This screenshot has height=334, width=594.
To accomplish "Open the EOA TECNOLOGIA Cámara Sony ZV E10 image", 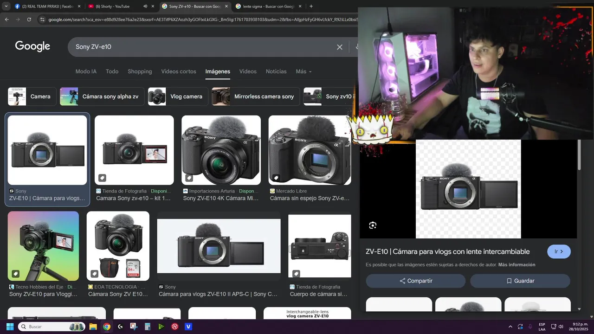I will tap(118, 246).
